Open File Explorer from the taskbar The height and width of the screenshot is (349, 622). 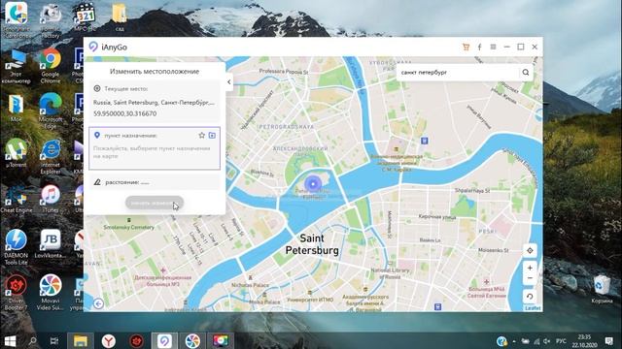80,340
